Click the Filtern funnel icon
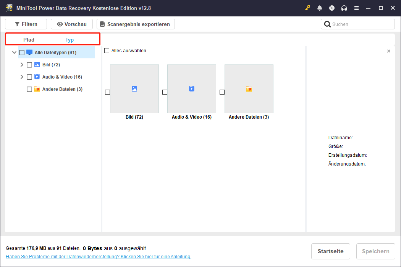 click(17, 24)
